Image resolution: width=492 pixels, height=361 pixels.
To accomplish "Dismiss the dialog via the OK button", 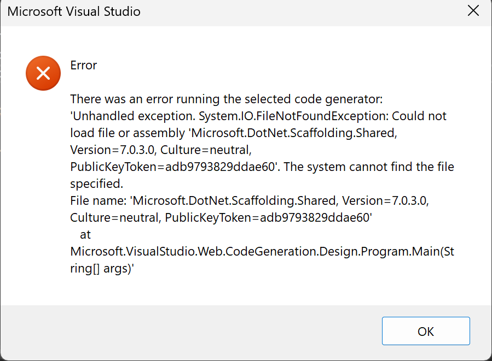I will point(426,331).
